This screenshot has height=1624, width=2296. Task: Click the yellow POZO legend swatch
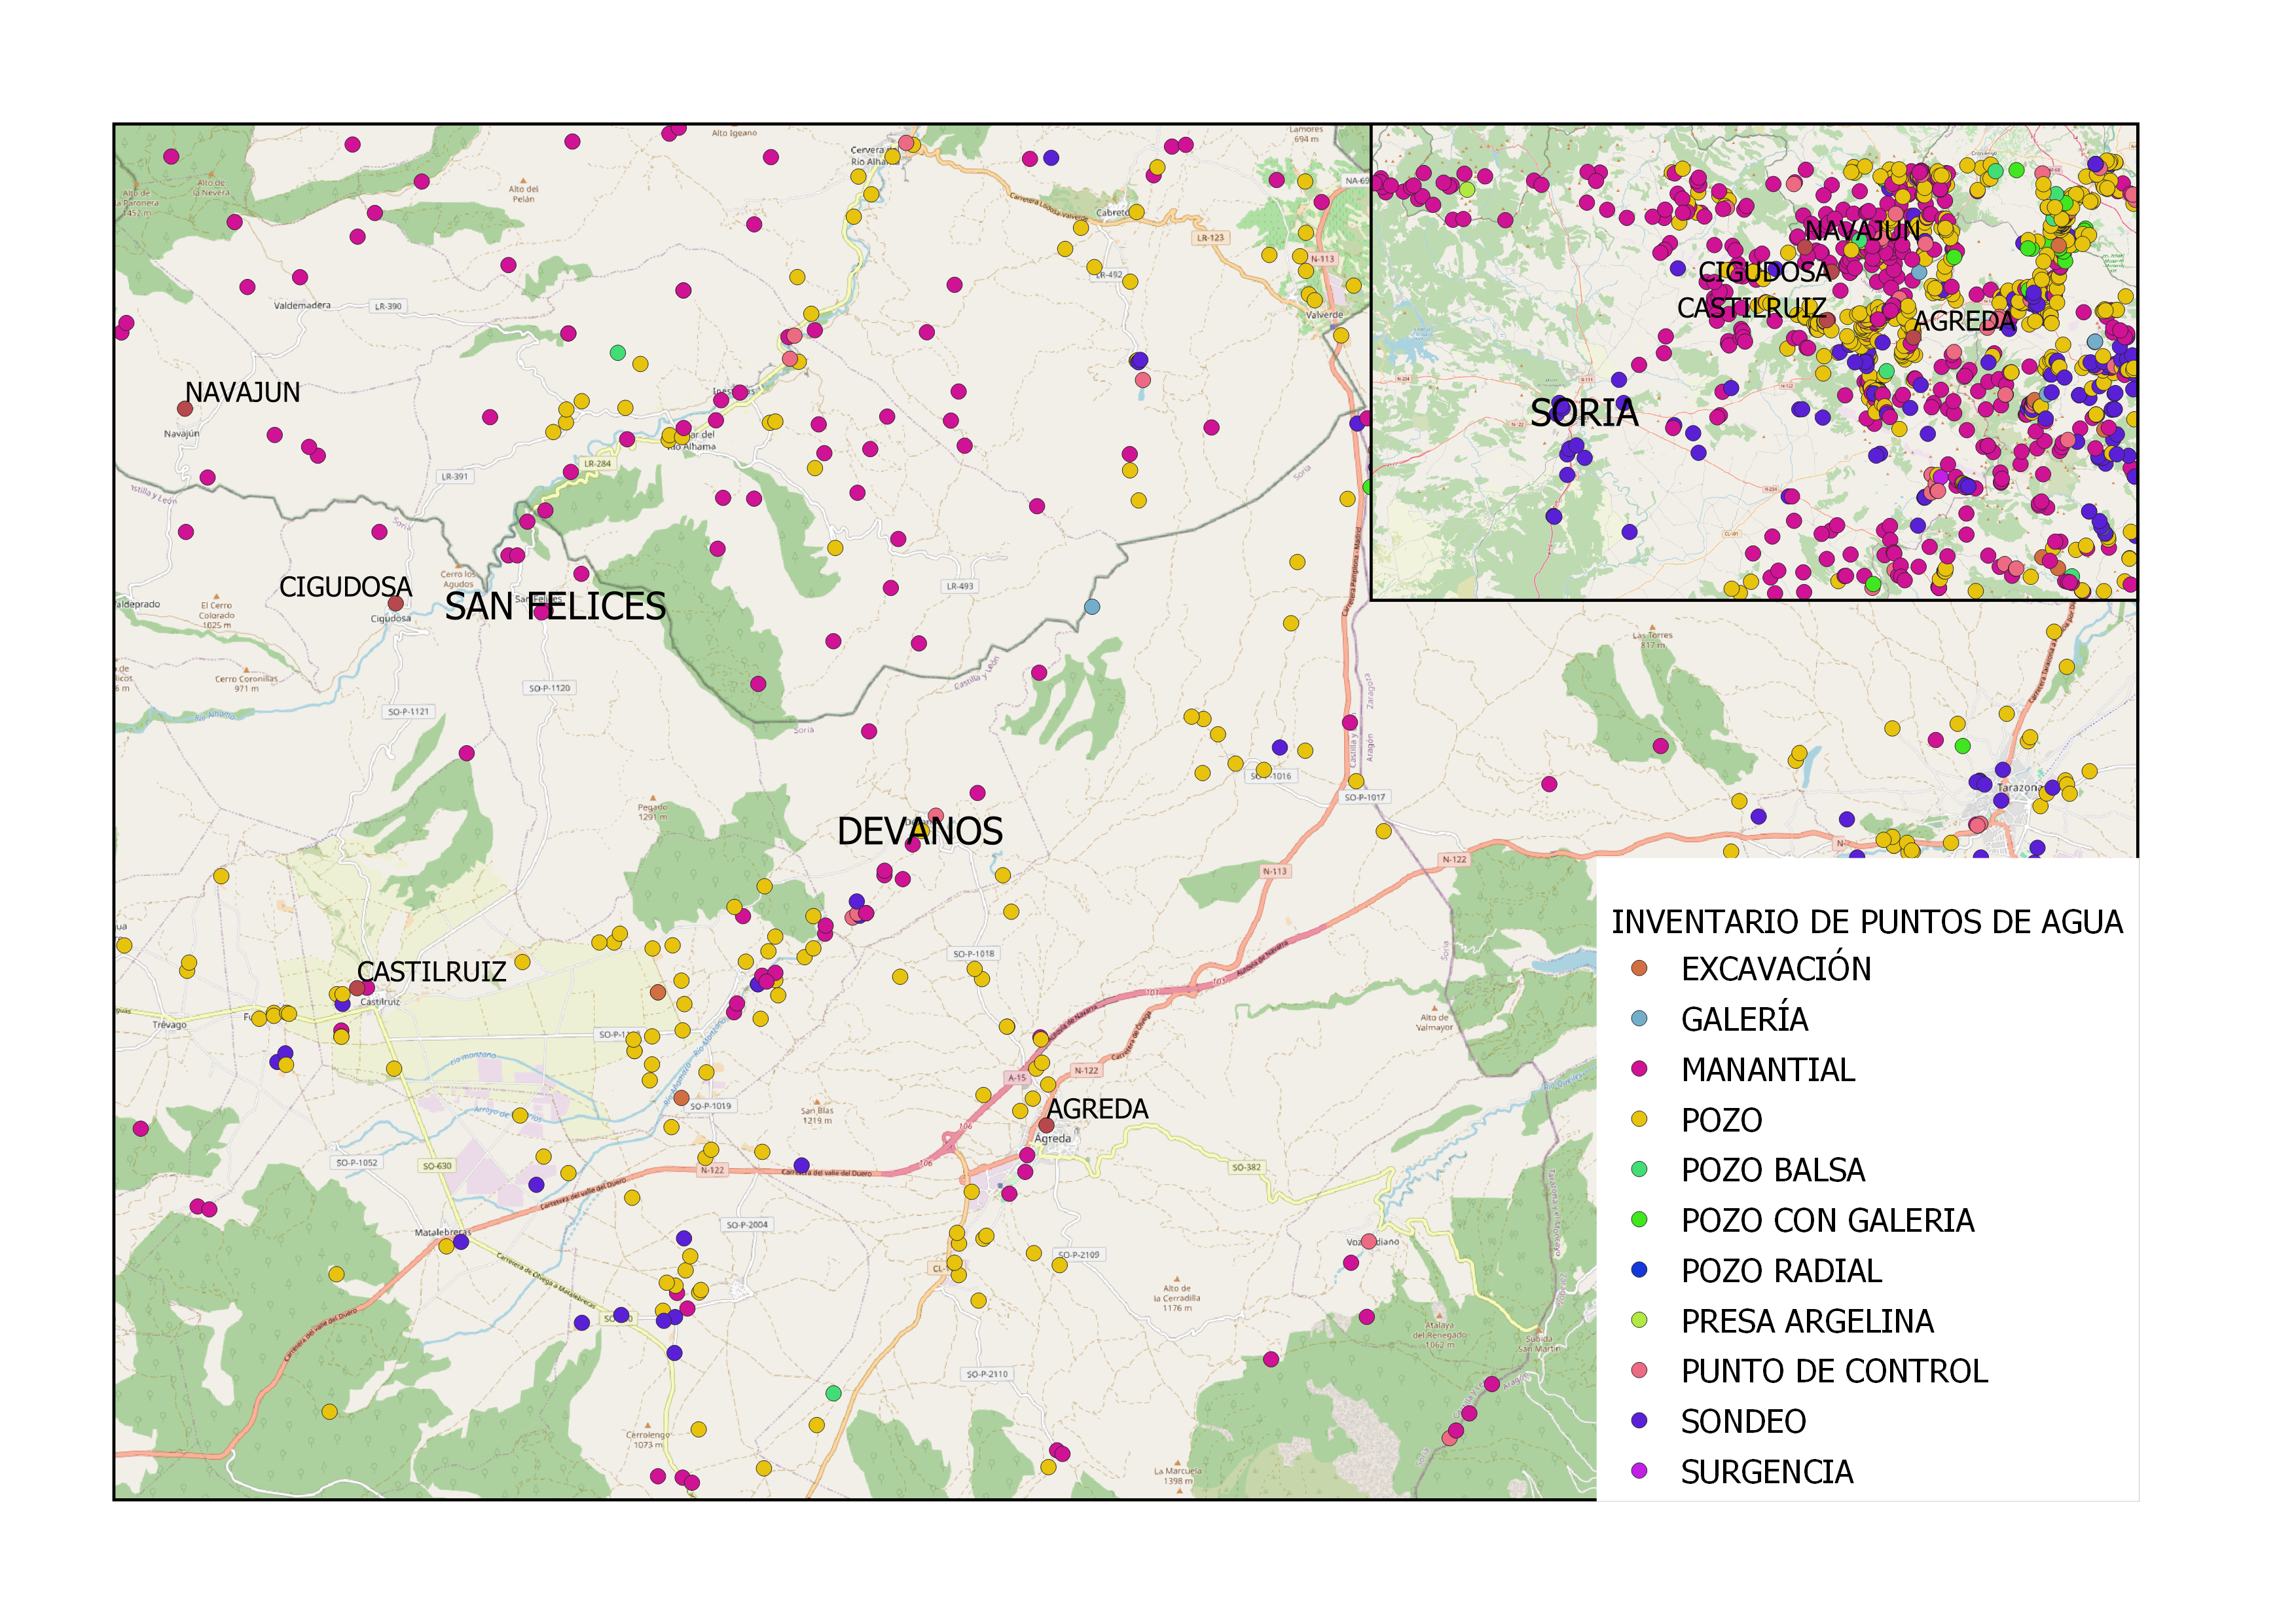[1639, 1119]
